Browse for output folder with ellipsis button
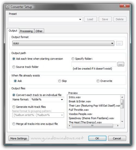Screen dimensions: 136x150 click(x=121, y=64)
